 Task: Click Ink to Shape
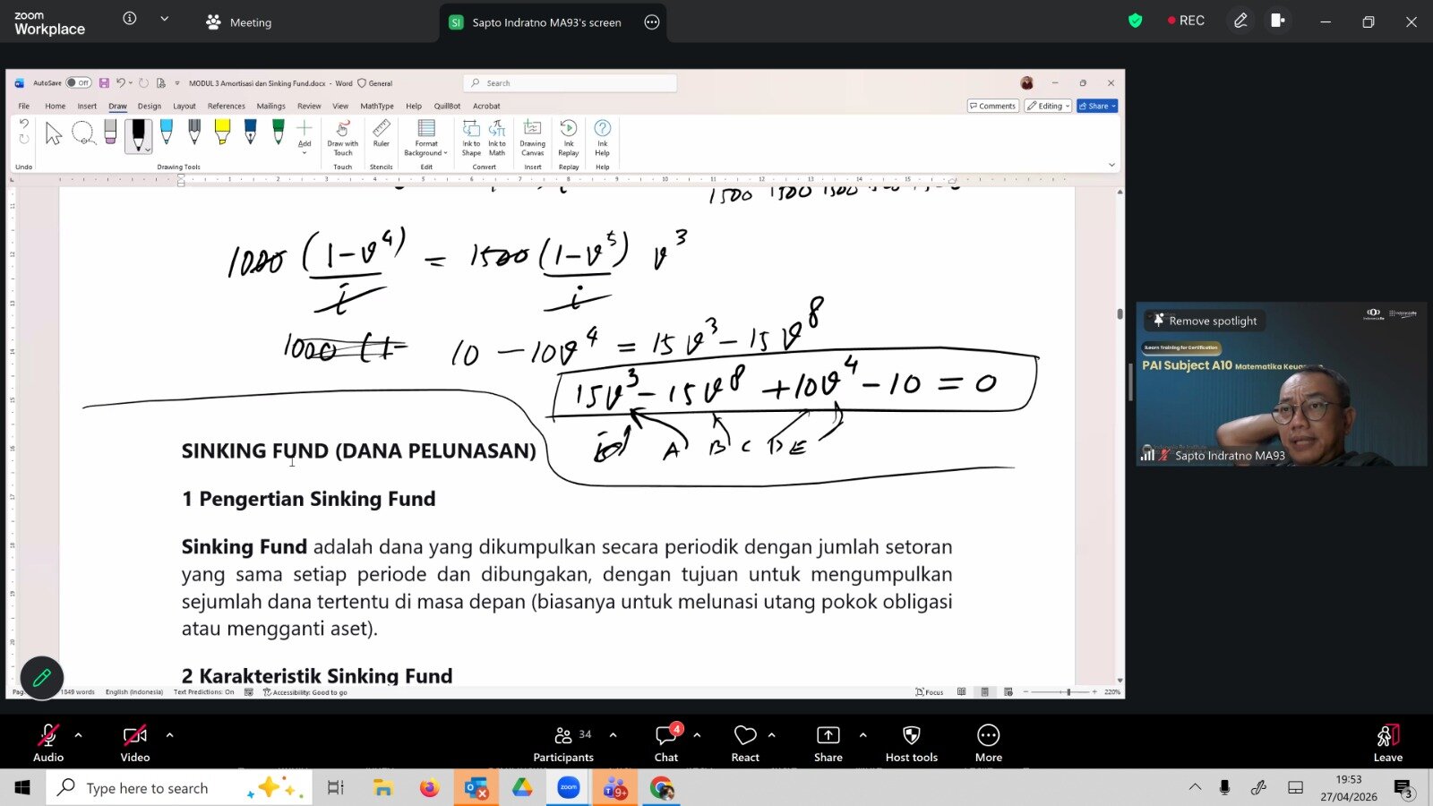pos(471,138)
